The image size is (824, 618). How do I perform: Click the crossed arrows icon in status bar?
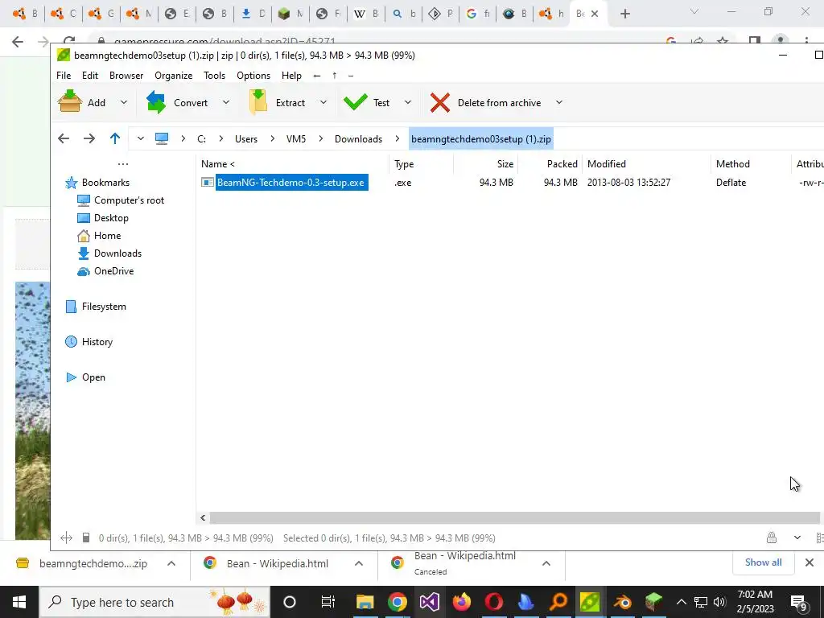point(66,538)
